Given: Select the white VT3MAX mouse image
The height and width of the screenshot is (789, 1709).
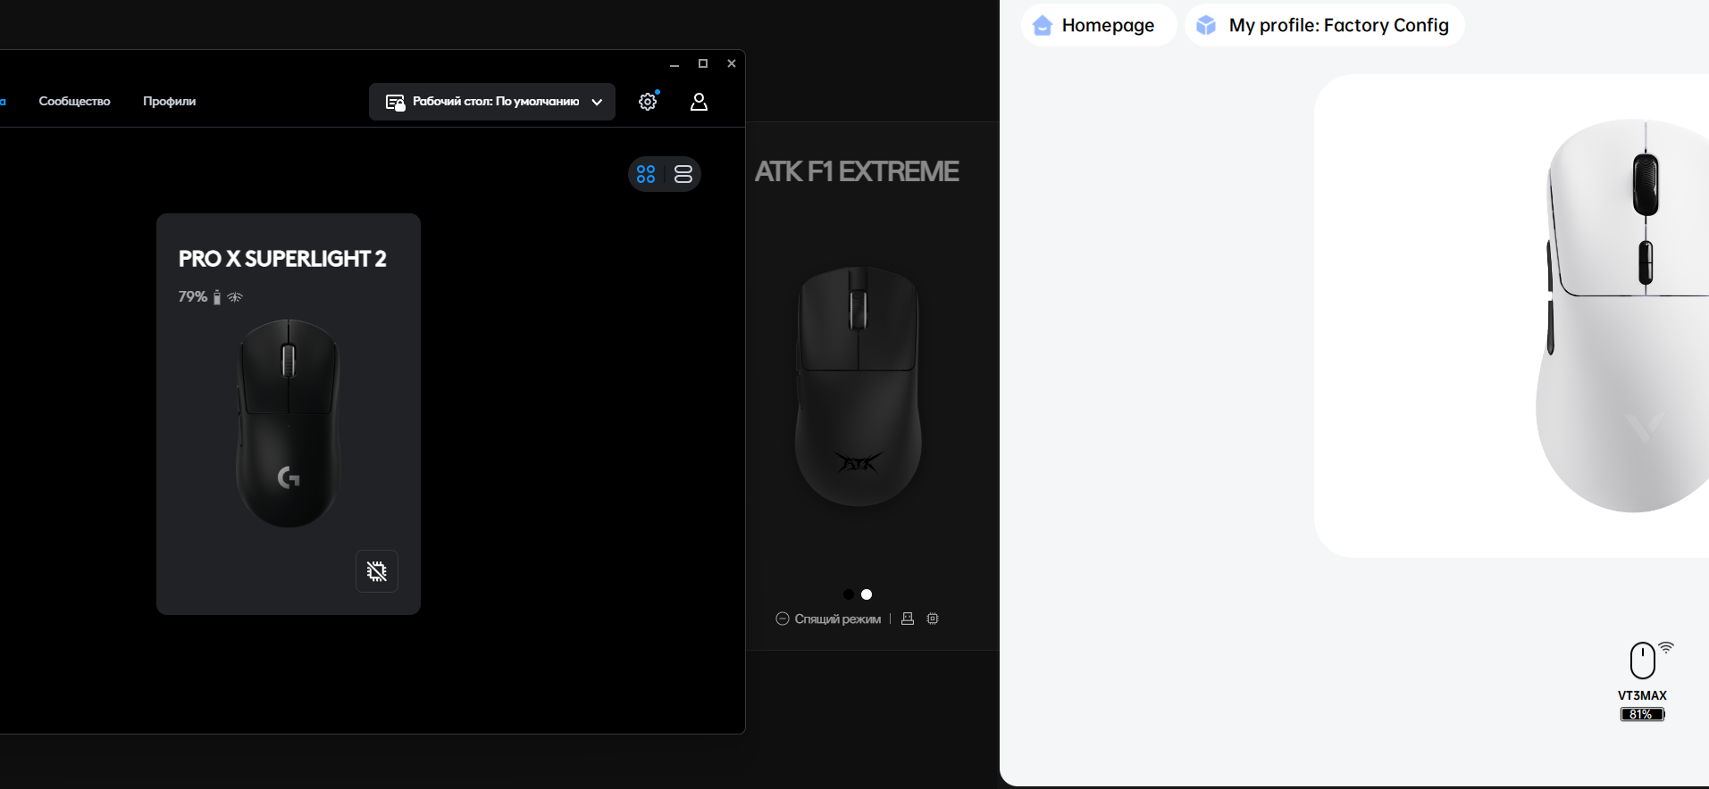Looking at the screenshot, I should 1622,316.
